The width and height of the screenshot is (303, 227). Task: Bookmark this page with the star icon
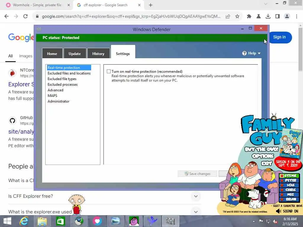(237, 17)
